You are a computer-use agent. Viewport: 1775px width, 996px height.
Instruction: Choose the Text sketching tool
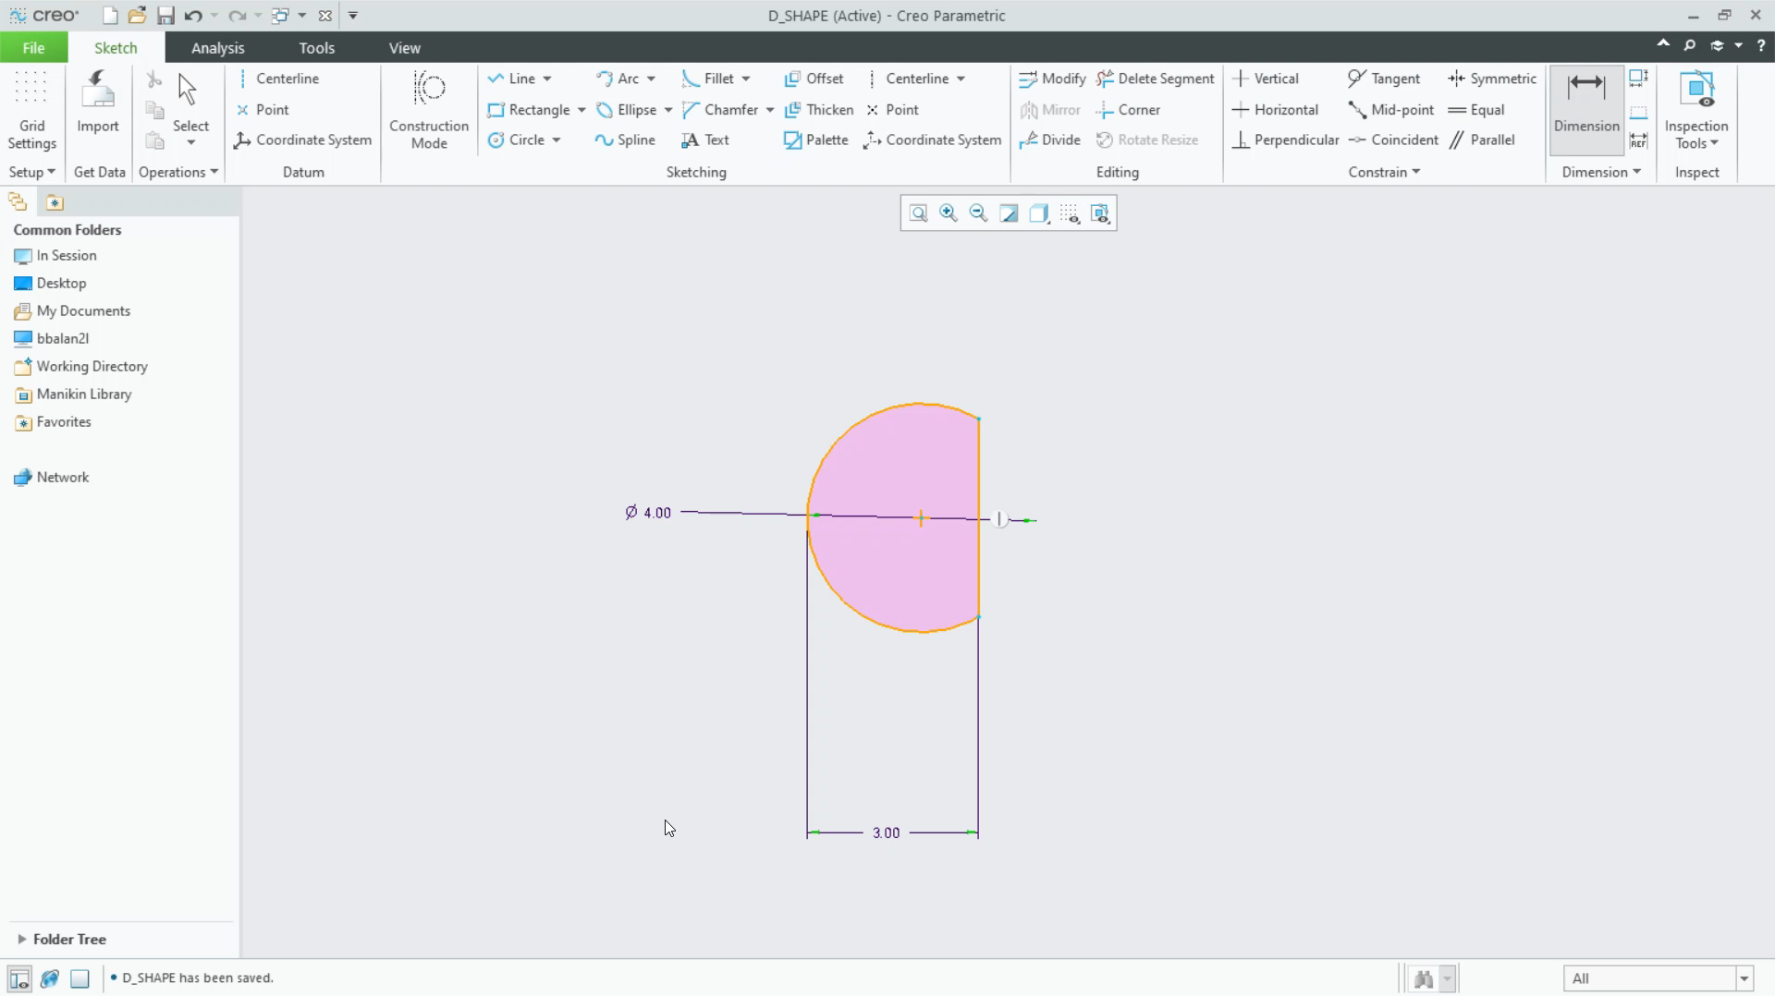coord(705,140)
